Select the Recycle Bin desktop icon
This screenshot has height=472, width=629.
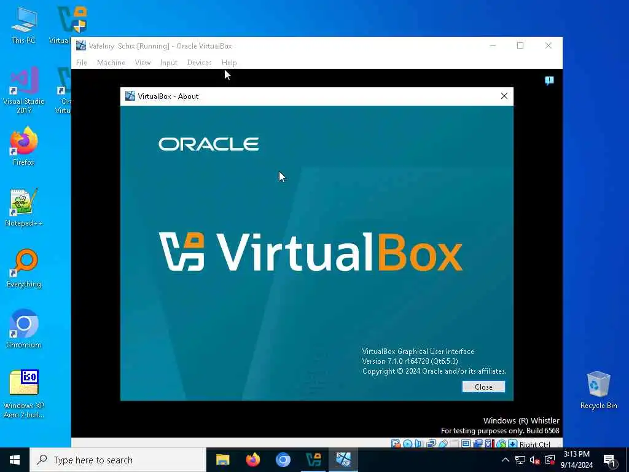click(598, 390)
